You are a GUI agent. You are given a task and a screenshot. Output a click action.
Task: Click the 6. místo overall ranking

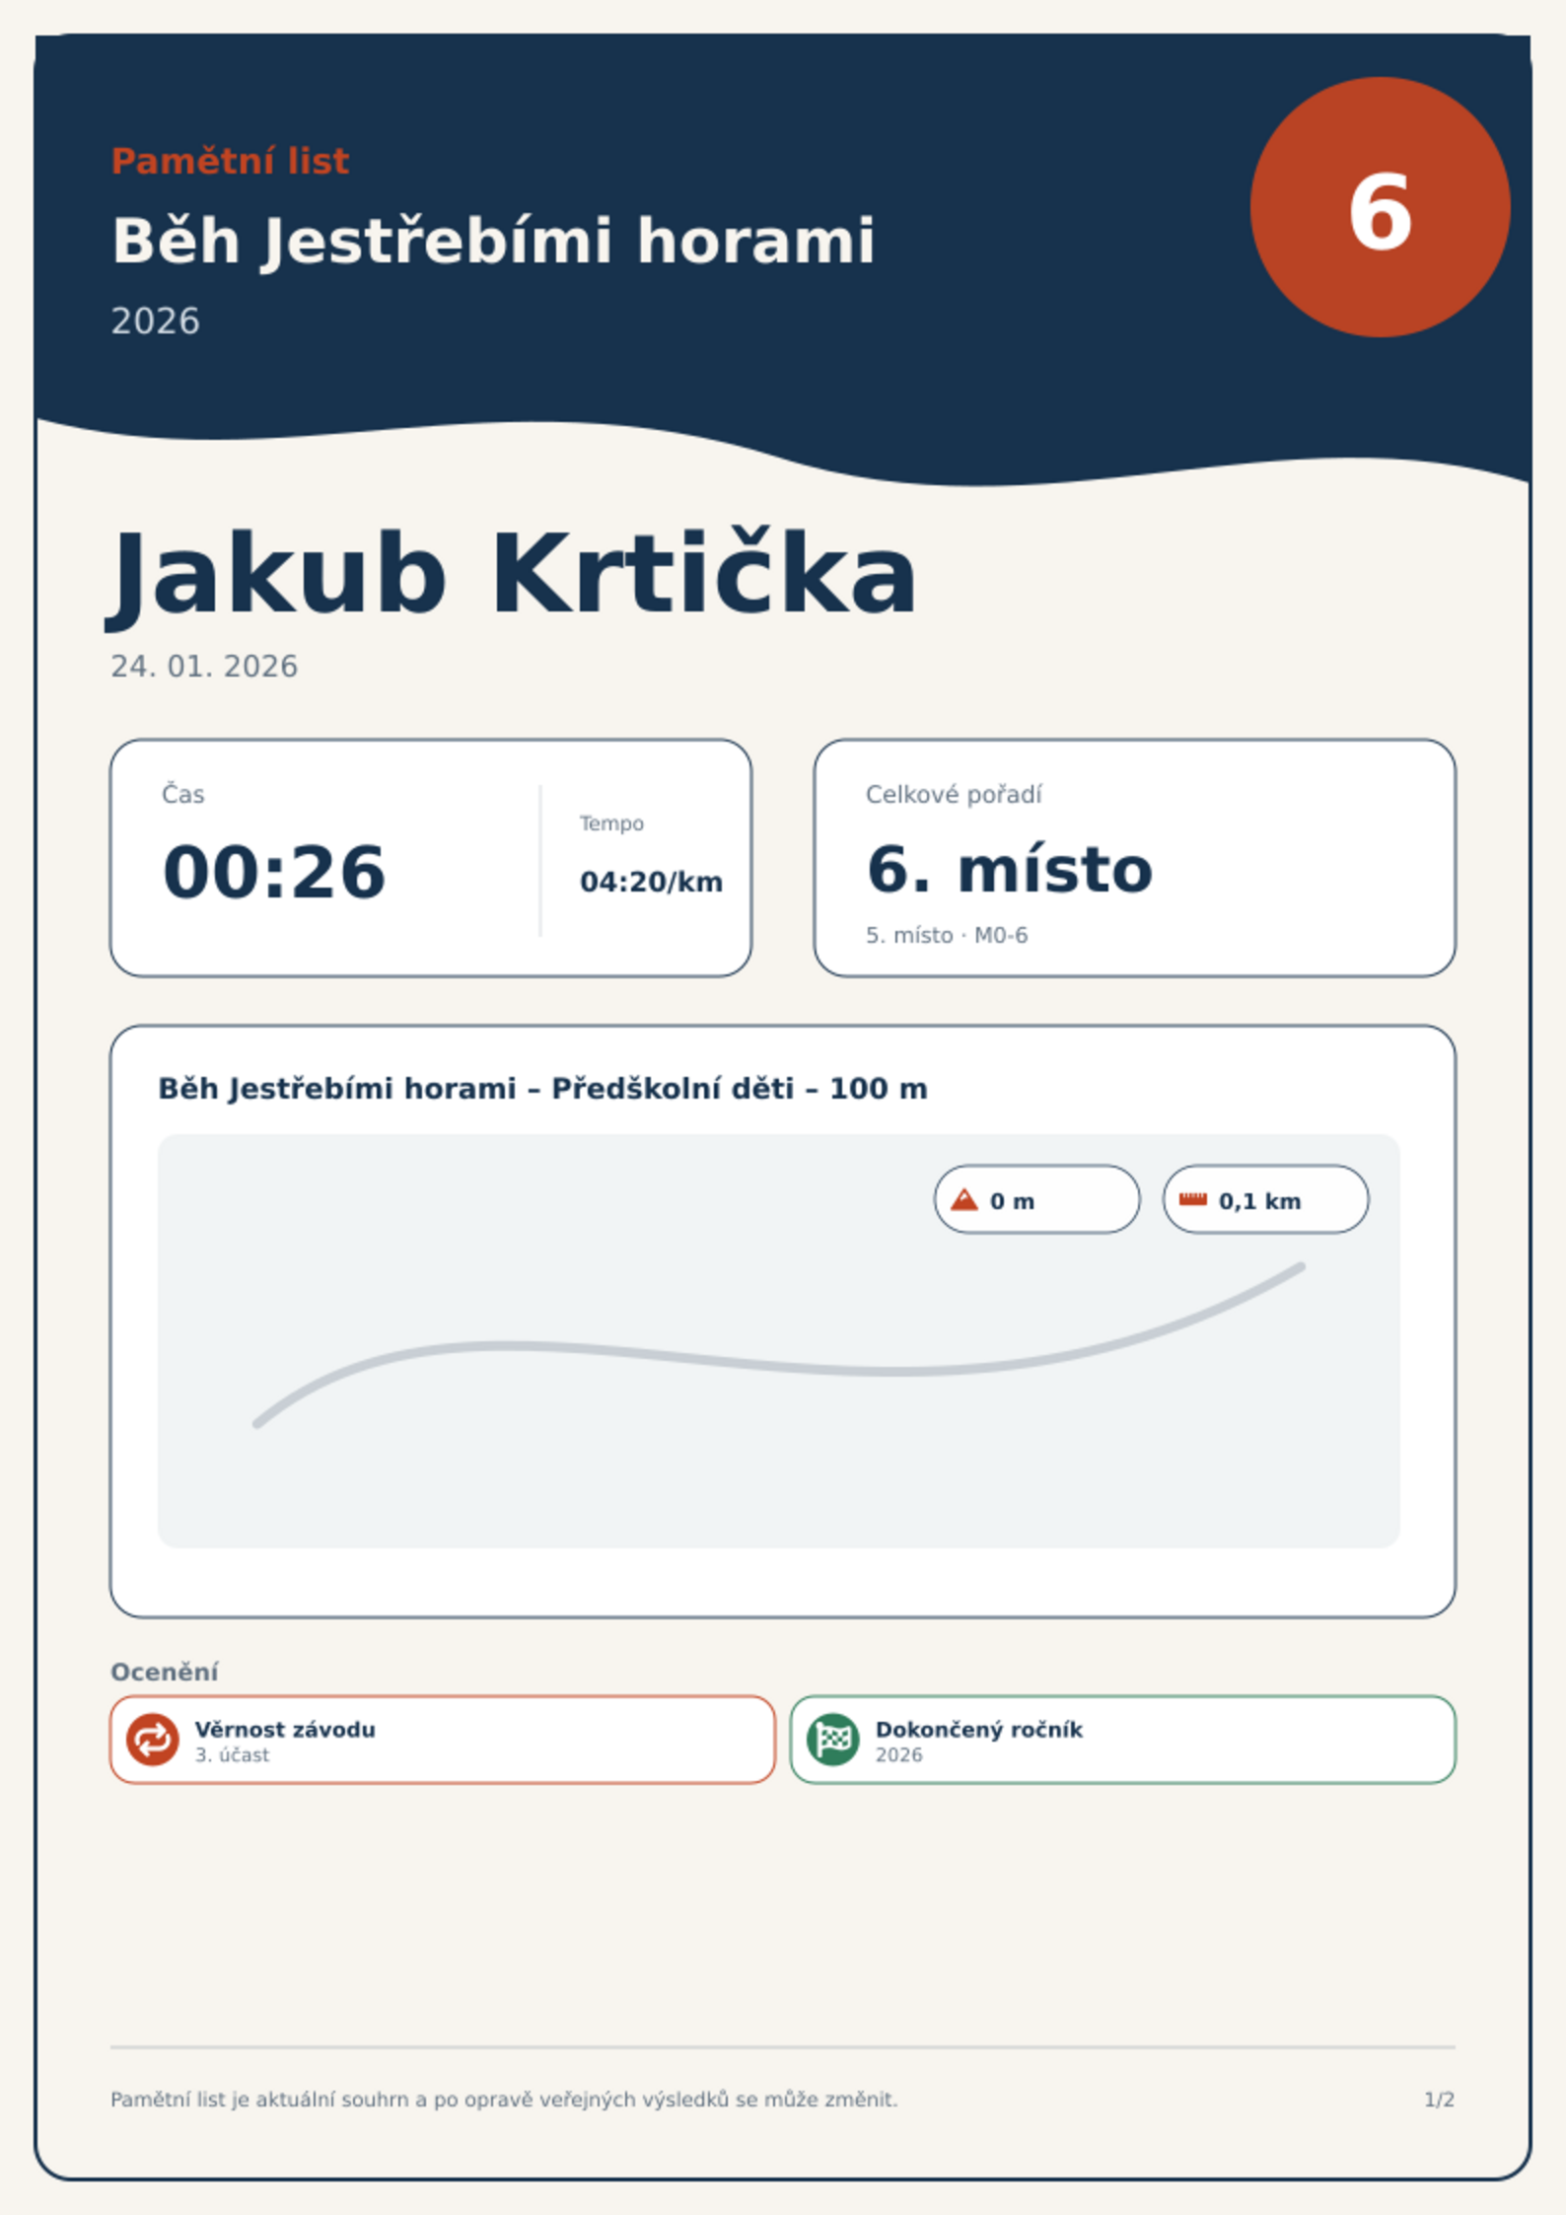[x=1009, y=870]
